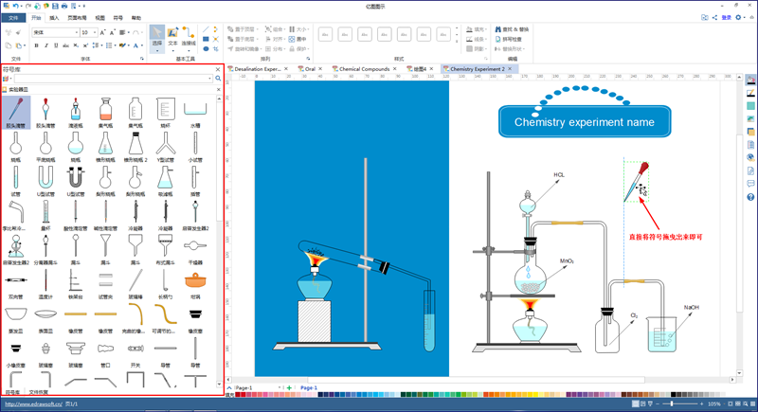Select the ellipse drawing tool

pos(206,49)
